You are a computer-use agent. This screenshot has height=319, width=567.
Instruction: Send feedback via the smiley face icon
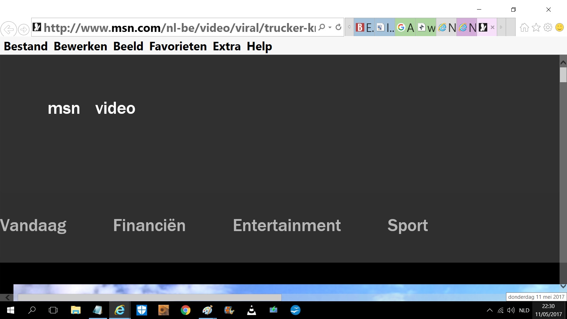click(x=560, y=27)
